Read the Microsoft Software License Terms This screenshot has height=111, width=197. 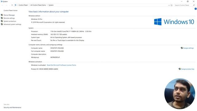click(62, 65)
